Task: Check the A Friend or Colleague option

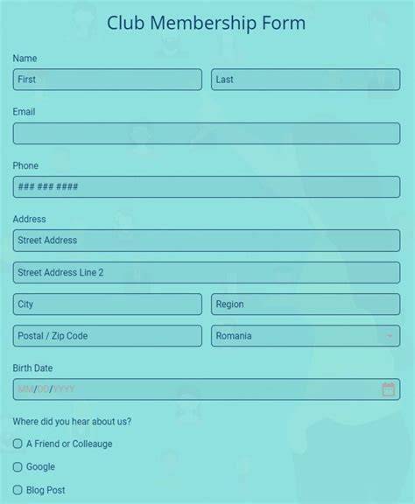Action: (18, 444)
